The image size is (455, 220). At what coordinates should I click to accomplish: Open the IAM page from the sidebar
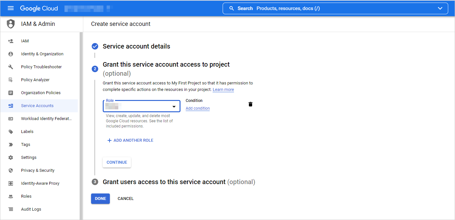click(x=25, y=41)
